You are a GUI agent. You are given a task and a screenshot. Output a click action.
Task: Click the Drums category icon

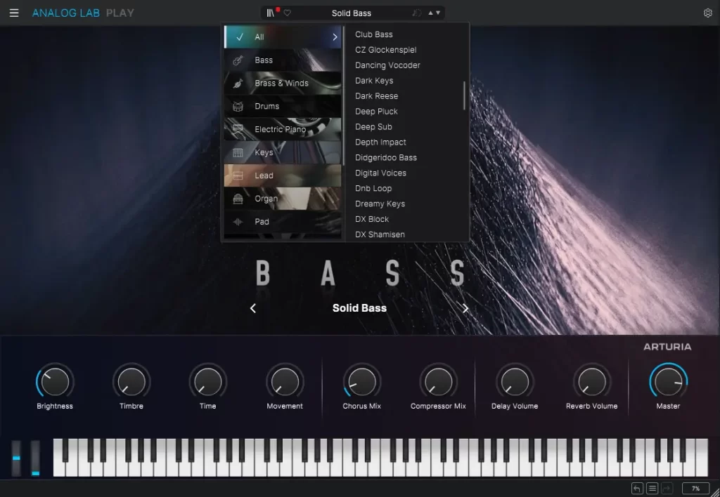point(238,107)
